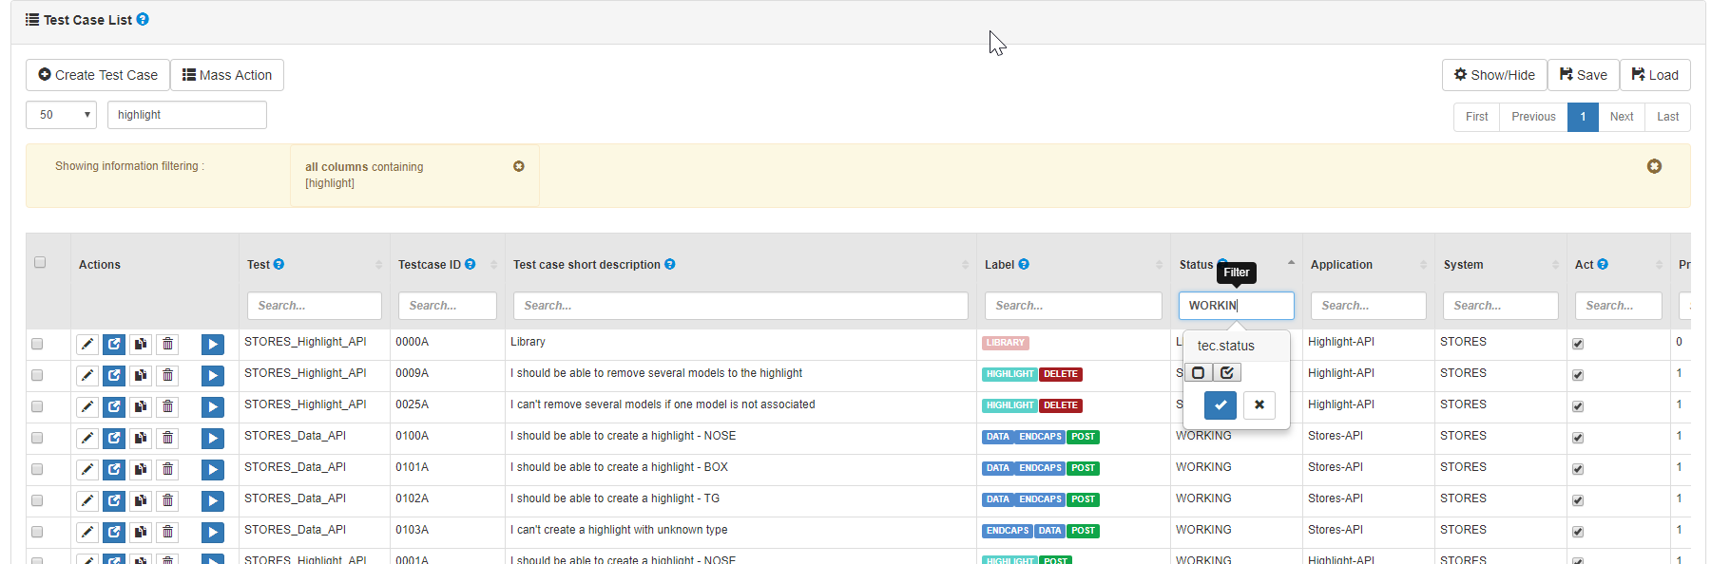Go to Previous page

click(1534, 117)
